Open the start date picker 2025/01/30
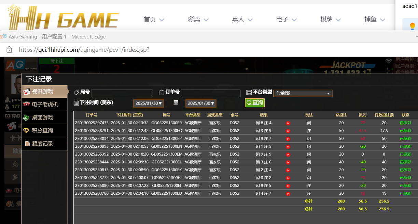Screen dimensions: 418x224 [149, 103]
